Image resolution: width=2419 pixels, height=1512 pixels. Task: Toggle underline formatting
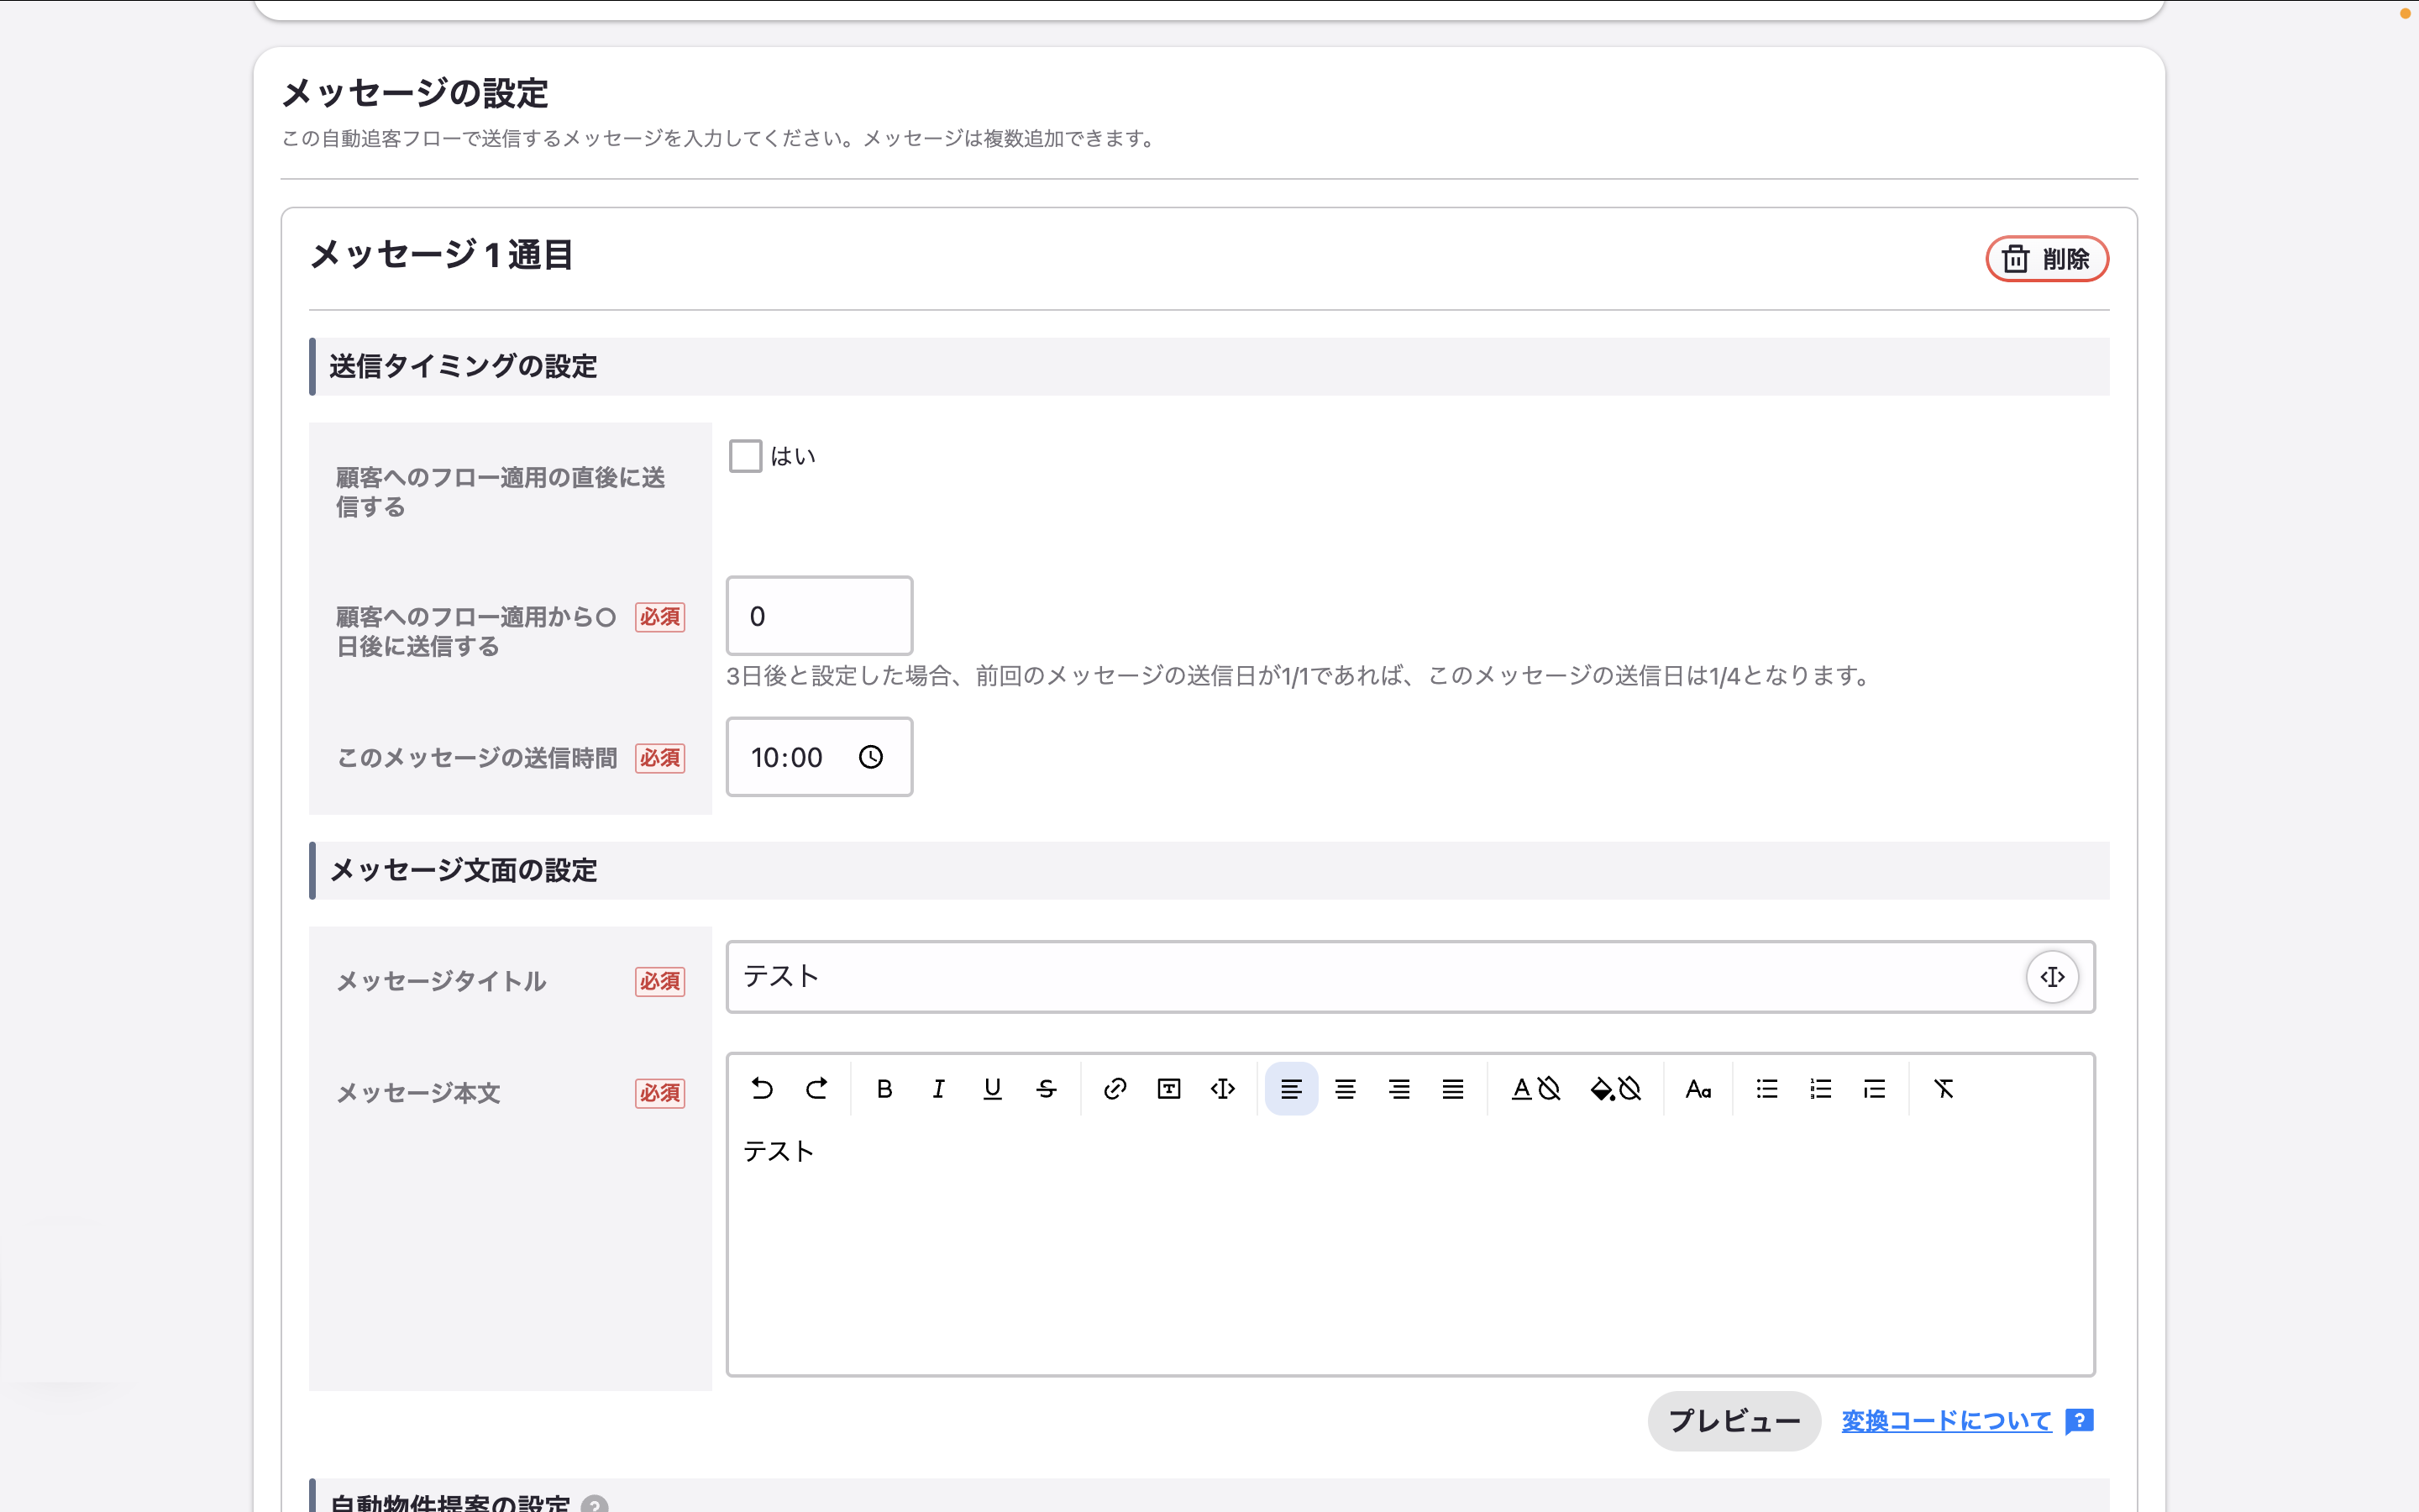993,1089
